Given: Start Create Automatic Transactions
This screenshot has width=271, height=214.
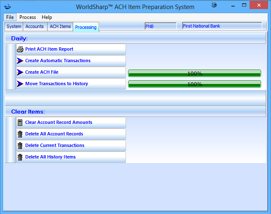Looking at the screenshot, I should point(71,61).
